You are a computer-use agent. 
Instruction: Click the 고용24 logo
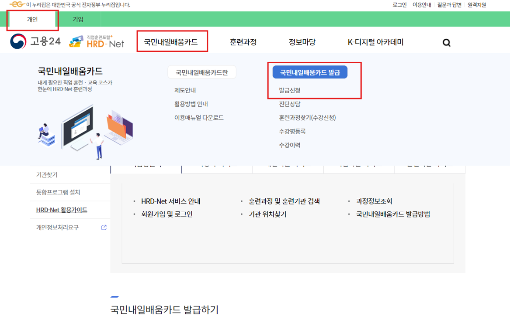(35, 41)
